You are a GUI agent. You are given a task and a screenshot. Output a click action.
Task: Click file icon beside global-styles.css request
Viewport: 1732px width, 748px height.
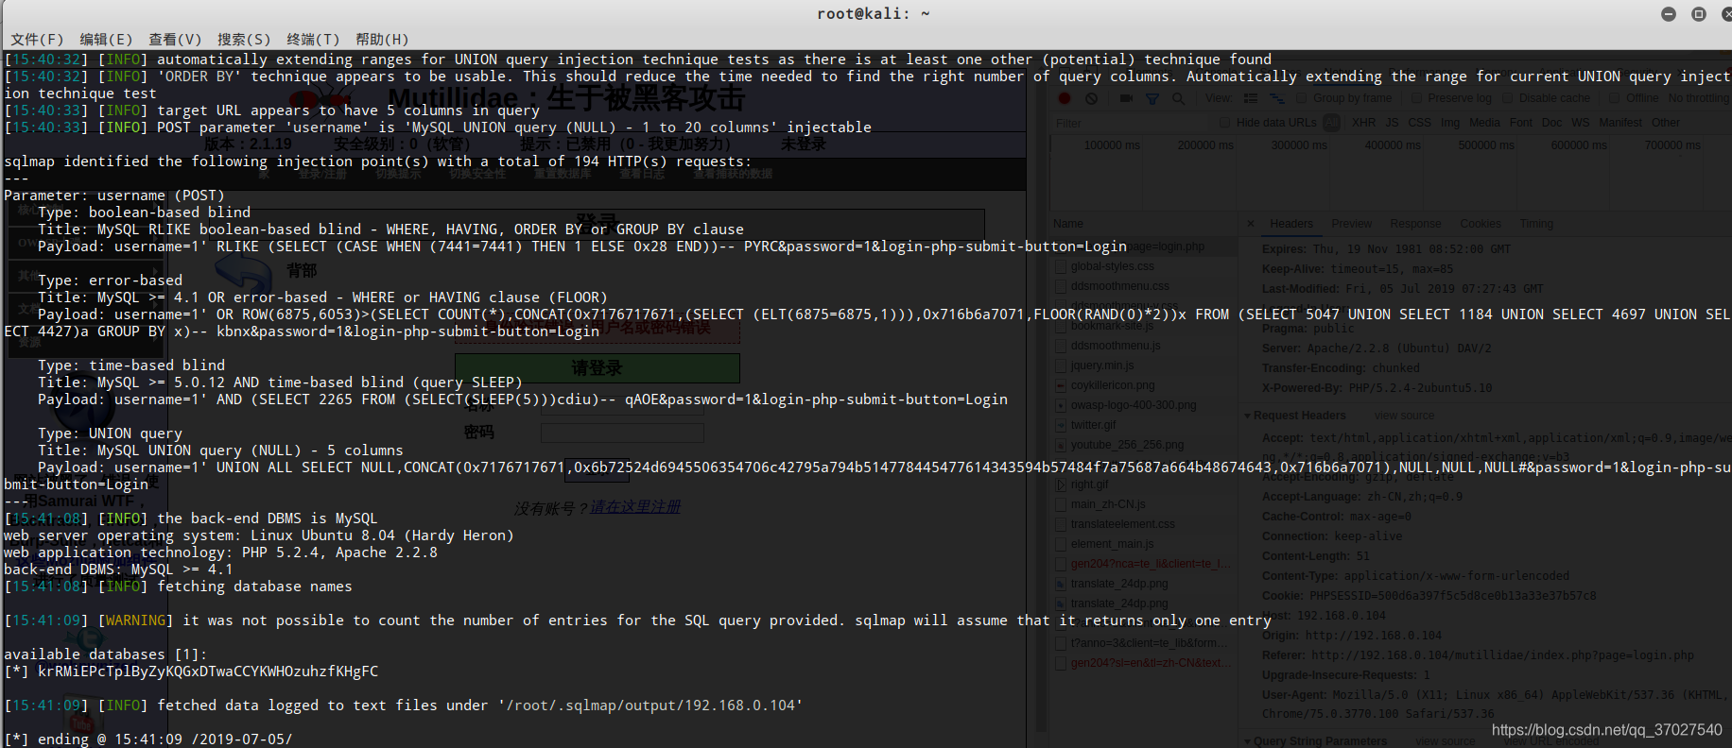pos(1061,266)
